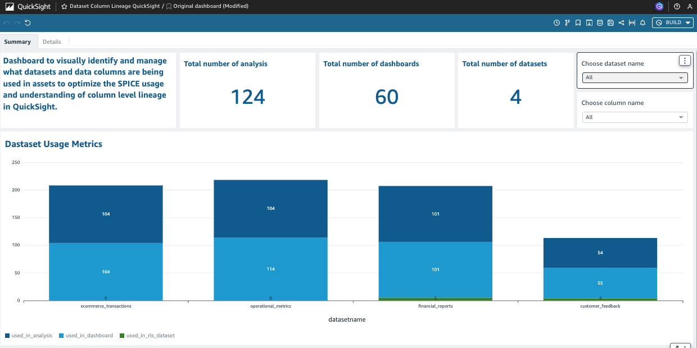
Task: Open the datasets info icon
Action: [599, 22]
